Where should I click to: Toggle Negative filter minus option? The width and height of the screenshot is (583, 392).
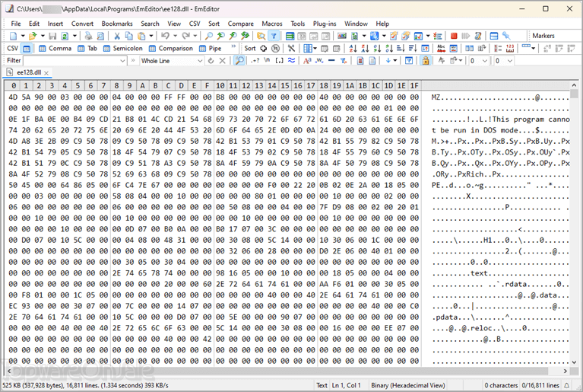[331, 61]
